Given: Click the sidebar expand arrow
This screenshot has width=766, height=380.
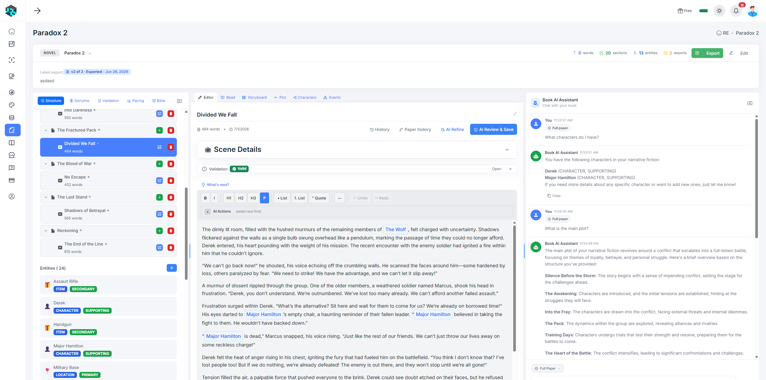Looking at the screenshot, I should (37, 11).
